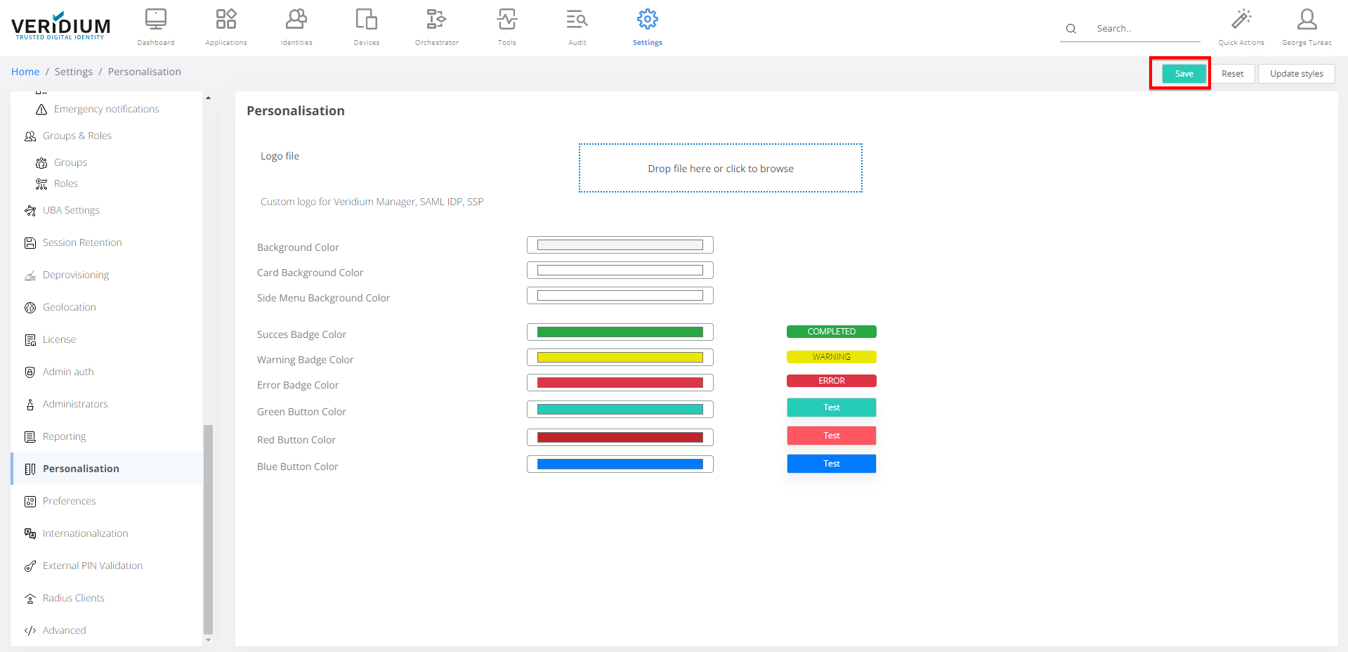Select Session Retention in the sidebar
The image size is (1348, 652).
82,242
